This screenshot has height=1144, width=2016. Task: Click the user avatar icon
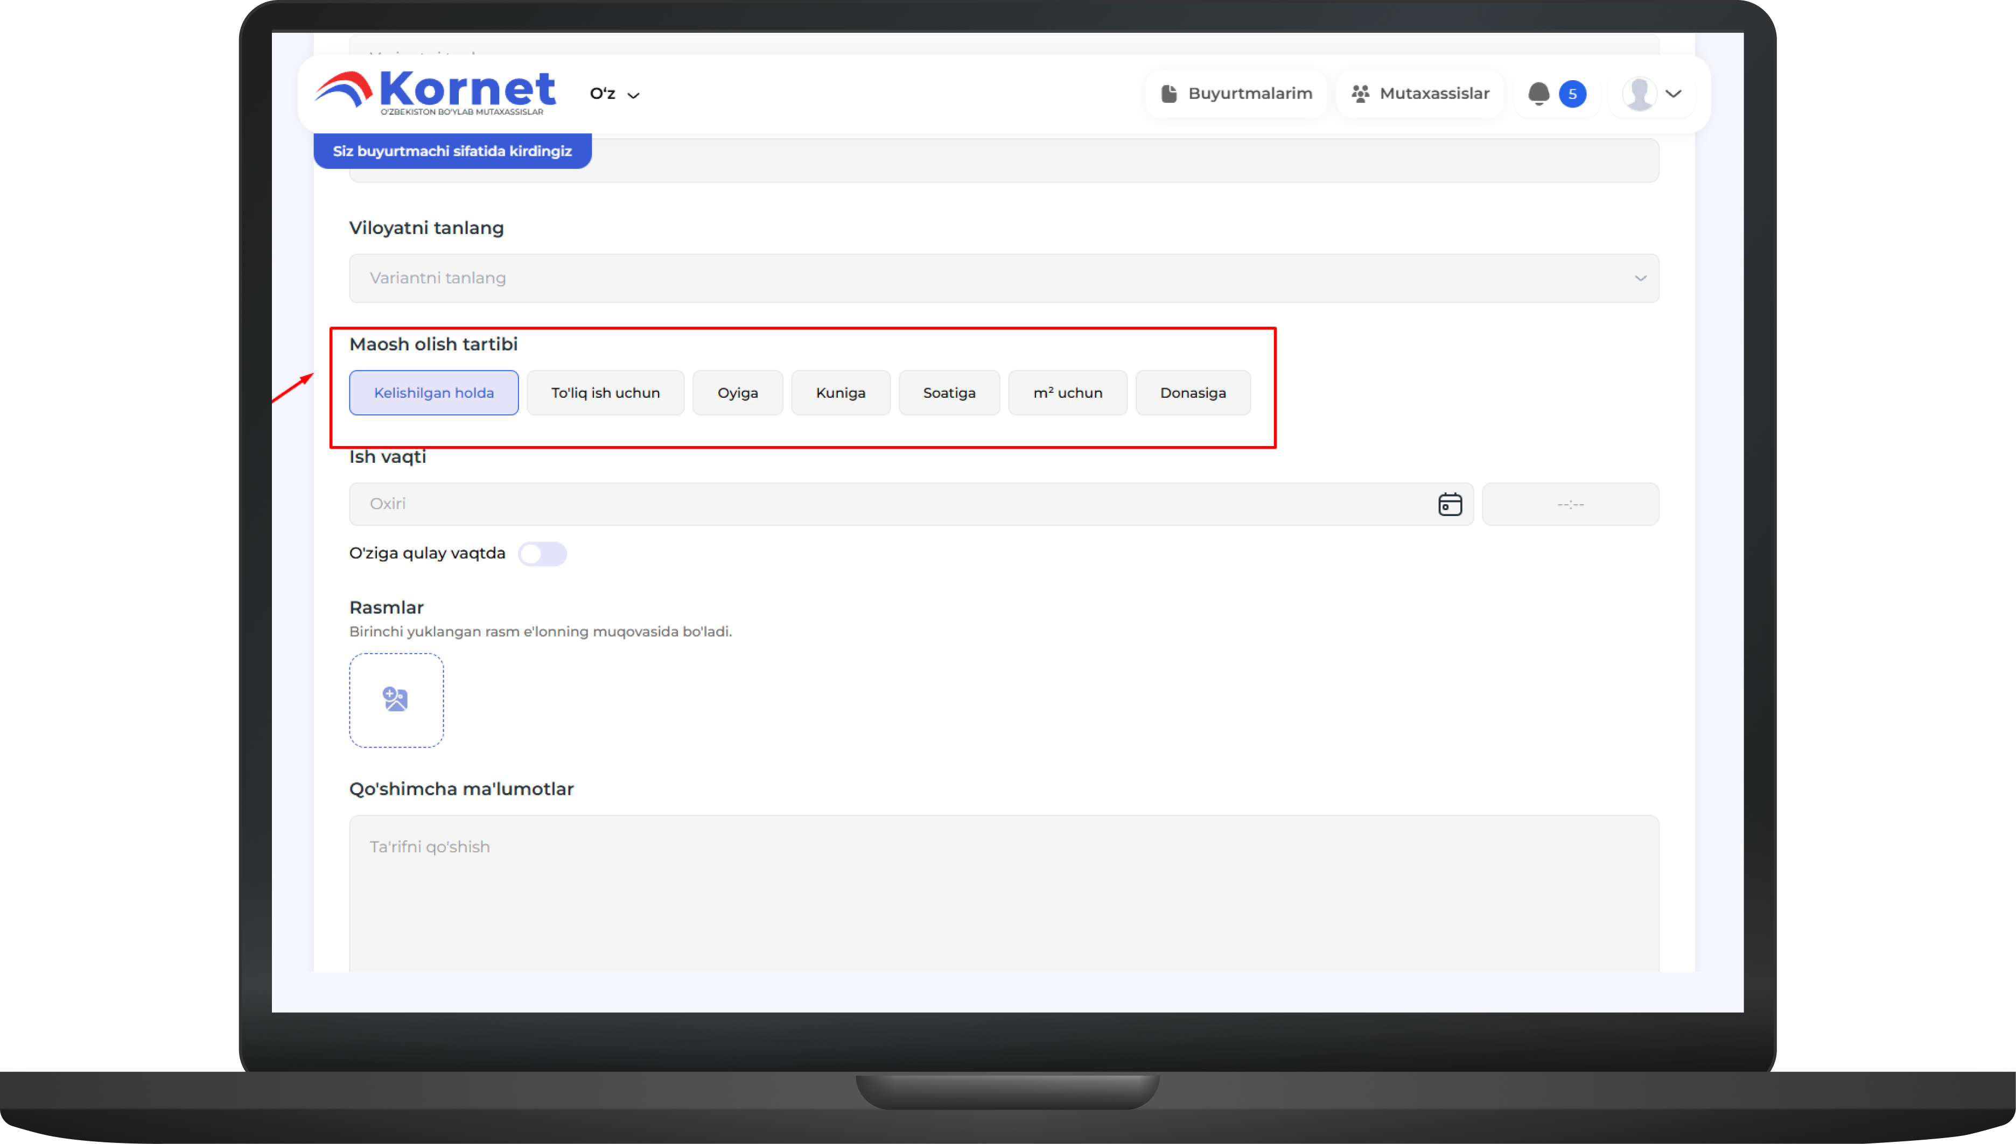[1640, 94]
